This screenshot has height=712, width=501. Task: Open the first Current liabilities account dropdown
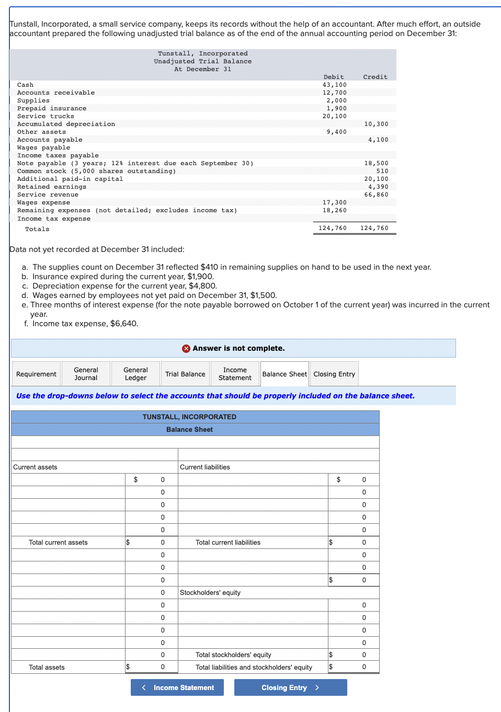coord(253,479)
